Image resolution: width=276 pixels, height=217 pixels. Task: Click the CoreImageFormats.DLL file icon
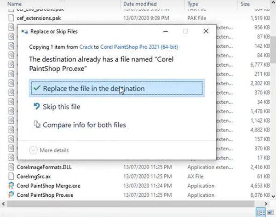pos(11,167)
